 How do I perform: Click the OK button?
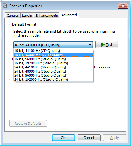pos(63,138)
